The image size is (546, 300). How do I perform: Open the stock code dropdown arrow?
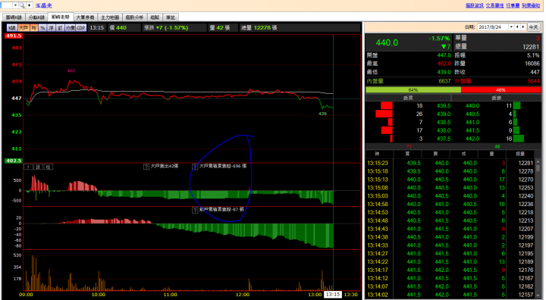click(x=15, y=5)
